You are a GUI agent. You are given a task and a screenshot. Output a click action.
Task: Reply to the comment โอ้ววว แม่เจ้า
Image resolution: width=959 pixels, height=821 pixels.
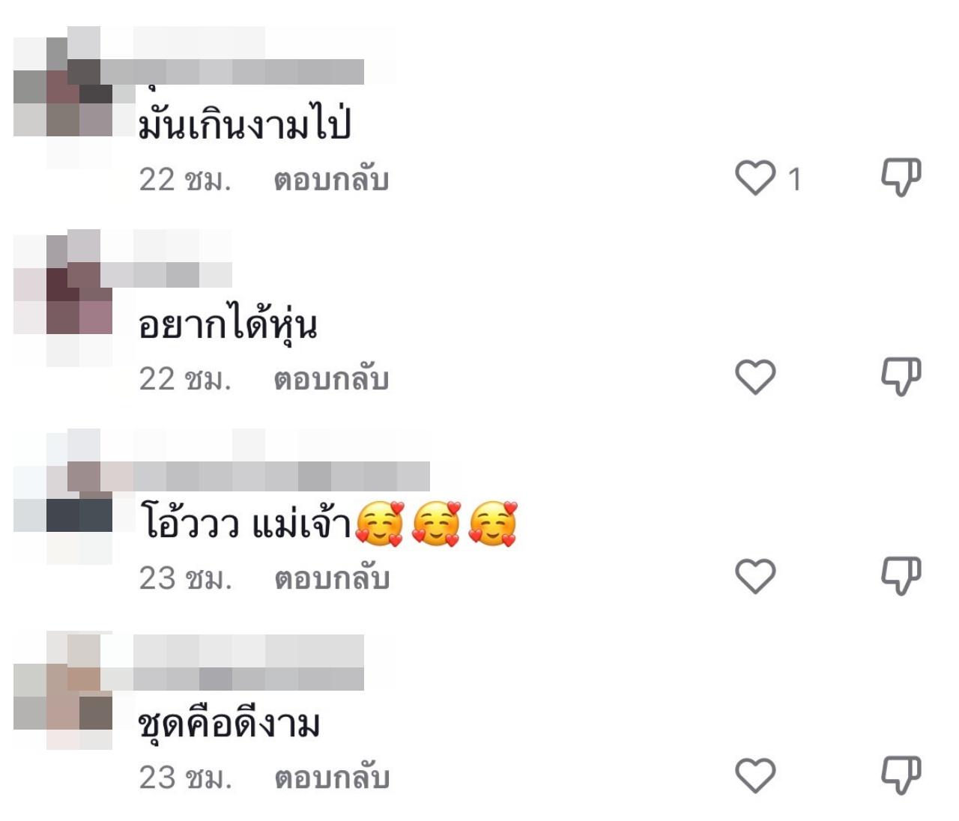pos(332,578)
